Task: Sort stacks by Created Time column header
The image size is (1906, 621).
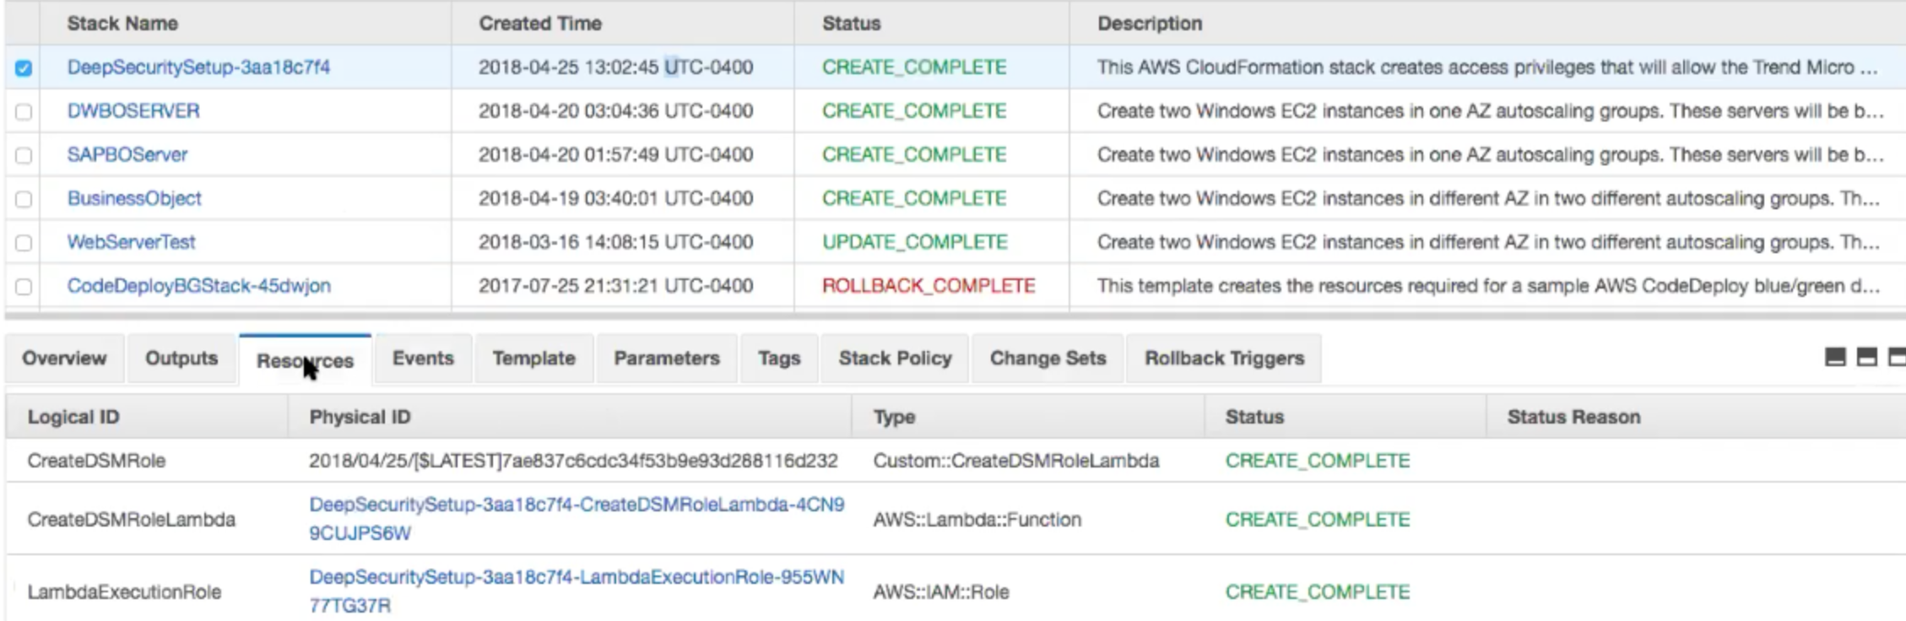Action: (x=540, y=24)
